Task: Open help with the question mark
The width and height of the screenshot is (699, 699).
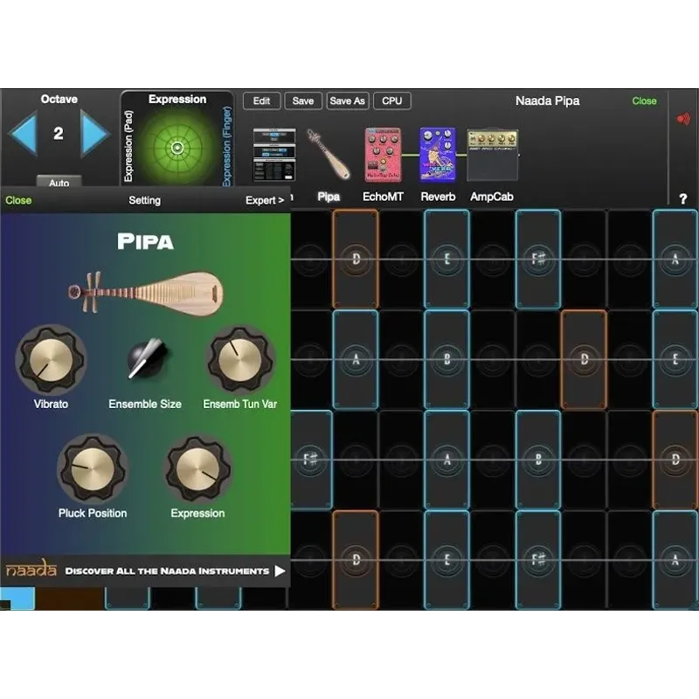Action: click(x=683, y=199)
